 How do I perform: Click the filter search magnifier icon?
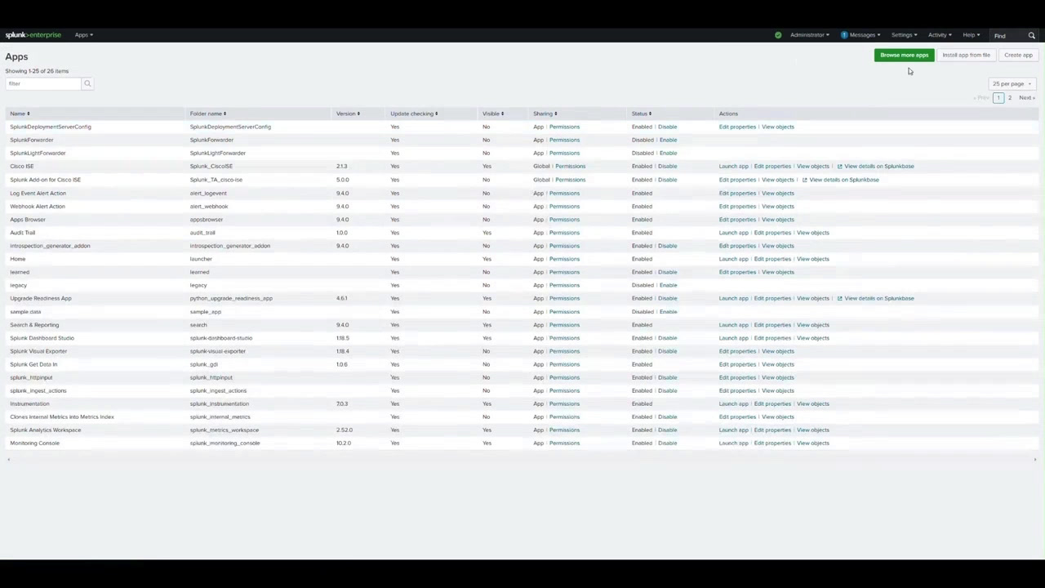(x=87, y=83)
